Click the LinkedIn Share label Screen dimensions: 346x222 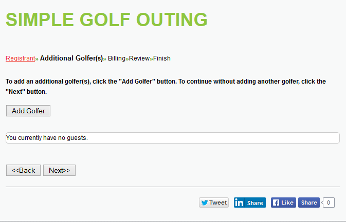coord(255,203)
